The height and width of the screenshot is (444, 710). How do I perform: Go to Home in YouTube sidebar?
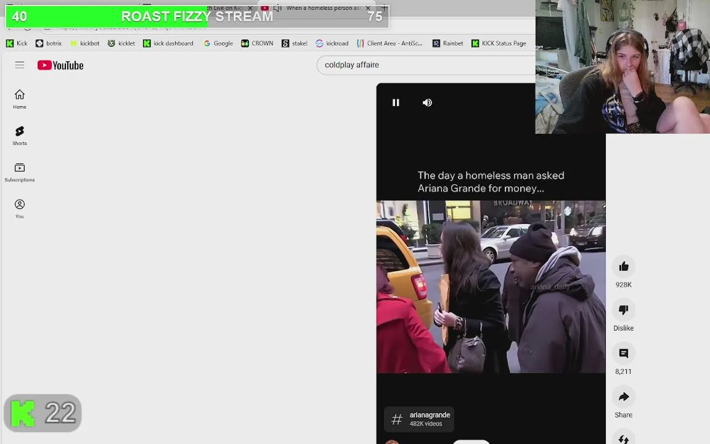20,99
